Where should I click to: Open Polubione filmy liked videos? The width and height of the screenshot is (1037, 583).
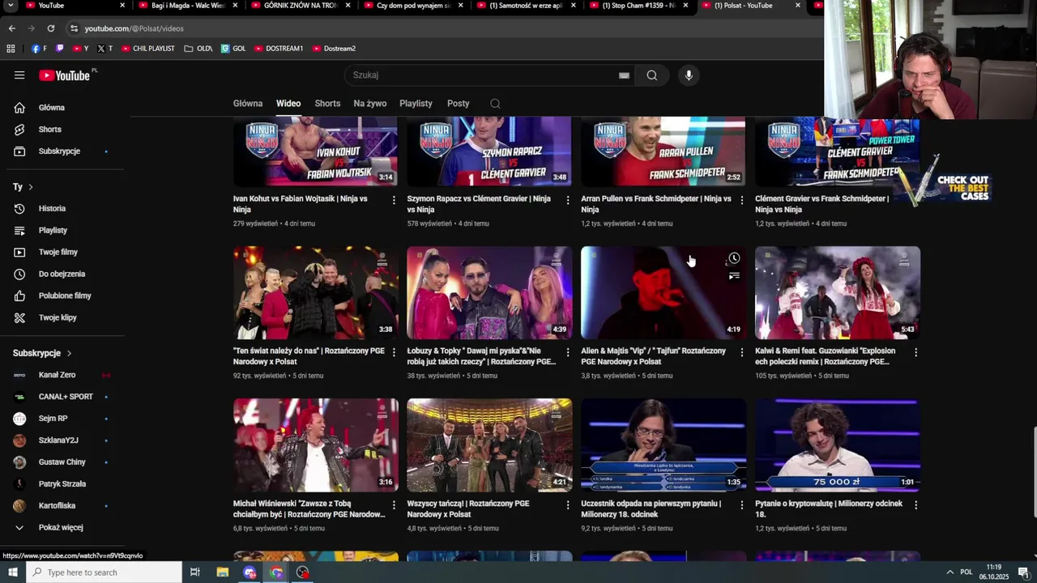pos(63,296)
